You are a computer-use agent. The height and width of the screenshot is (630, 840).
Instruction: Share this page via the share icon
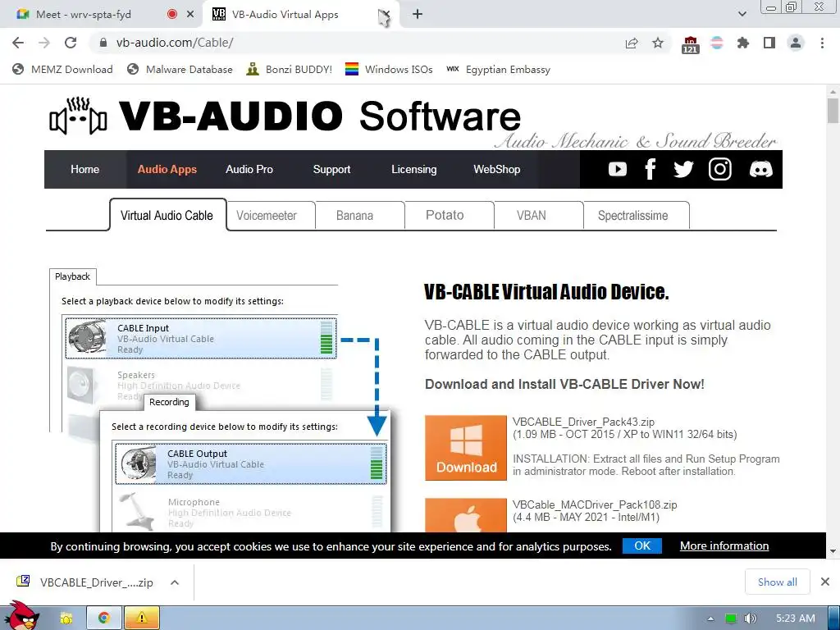click(632, 43)
